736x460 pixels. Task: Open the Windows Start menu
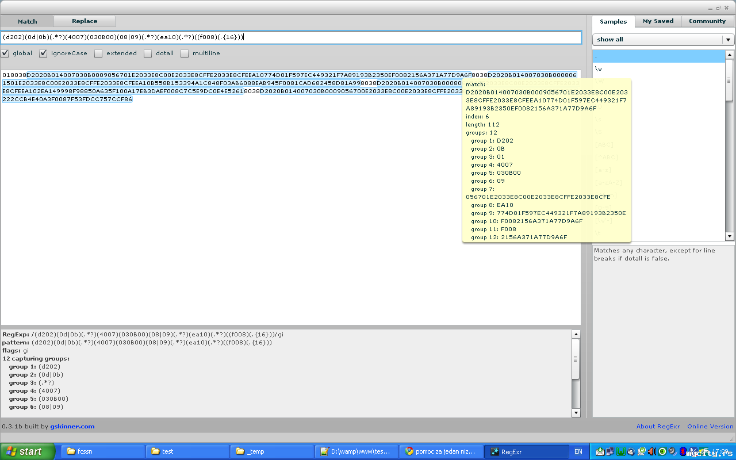(x=28, y=451)
